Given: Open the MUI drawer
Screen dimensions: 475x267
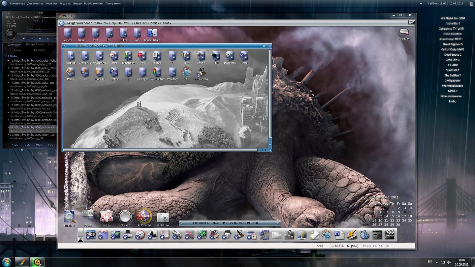Looking at the screenshot, I should pyautogui.click(x=216, y=57).
